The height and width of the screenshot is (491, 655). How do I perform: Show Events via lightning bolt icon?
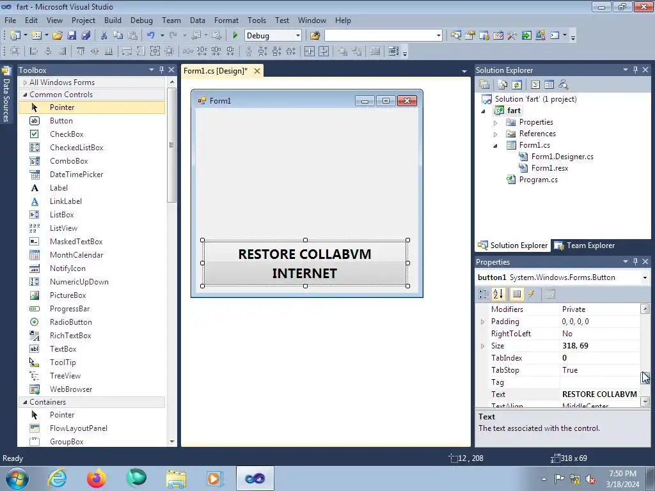[532, 294]
